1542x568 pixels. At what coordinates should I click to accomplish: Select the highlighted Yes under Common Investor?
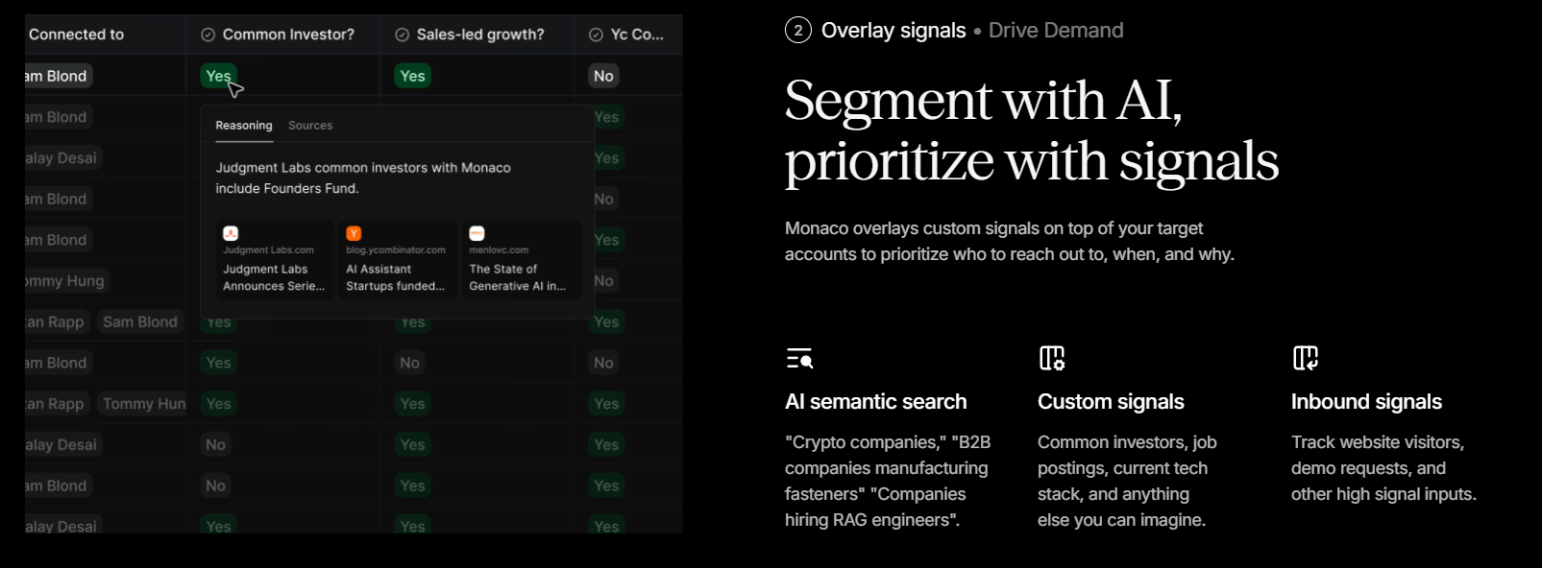(x=218, y=76)
